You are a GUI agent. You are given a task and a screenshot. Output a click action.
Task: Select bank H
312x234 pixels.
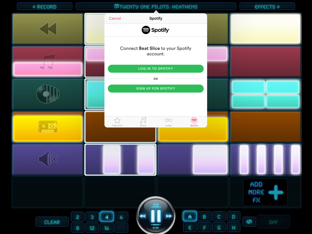(234, 227)
